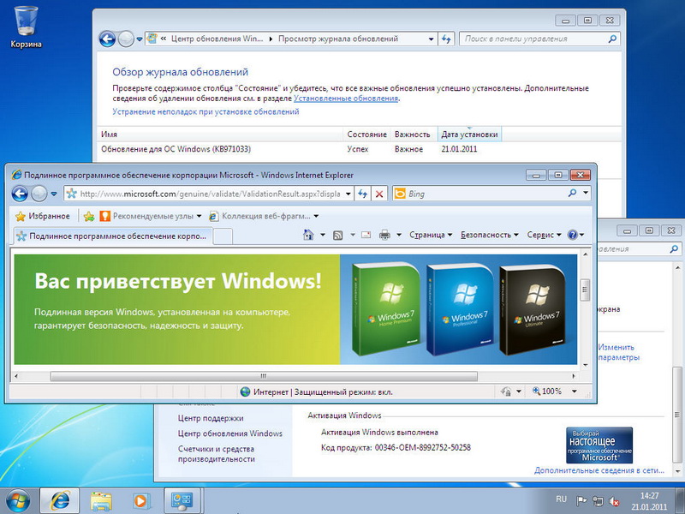Open the Центр обновления Windows sidebar link
685x514 pixels.
(229, 433)
